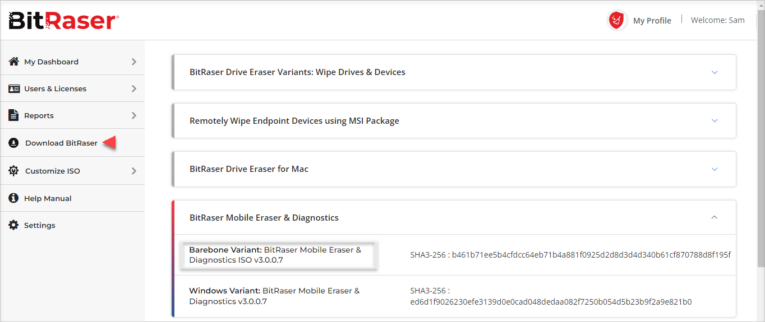The height and width of the screenshot is (322, 765).
Task: Expand the MSI Package section chevron
Action: (715, 120)
